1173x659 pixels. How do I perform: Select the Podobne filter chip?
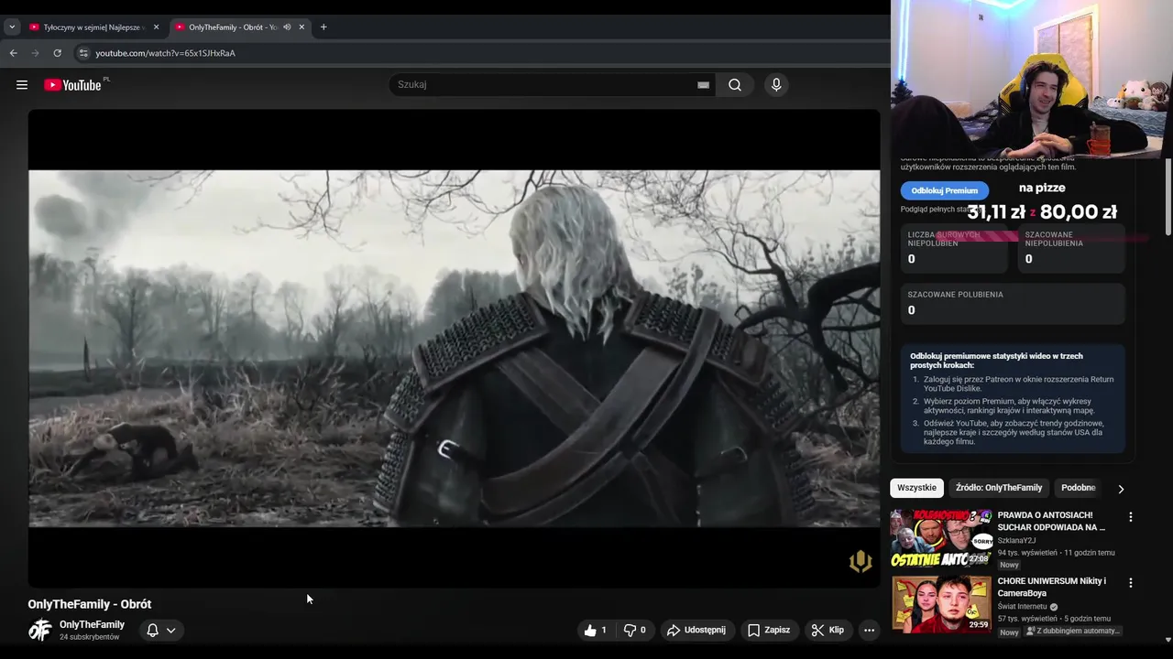coord(1079,488)
